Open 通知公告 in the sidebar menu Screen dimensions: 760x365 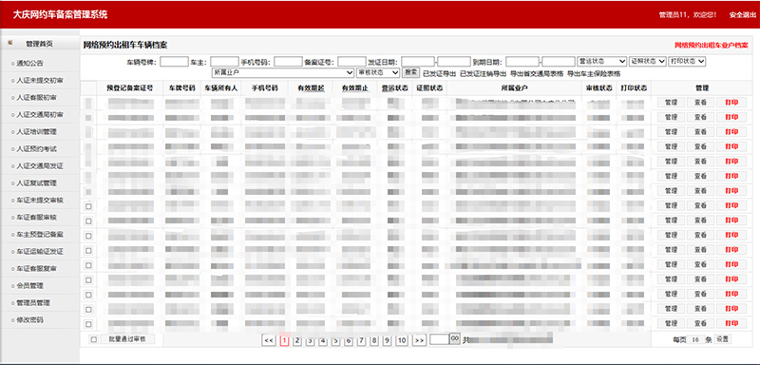click(x=29, y=63)
